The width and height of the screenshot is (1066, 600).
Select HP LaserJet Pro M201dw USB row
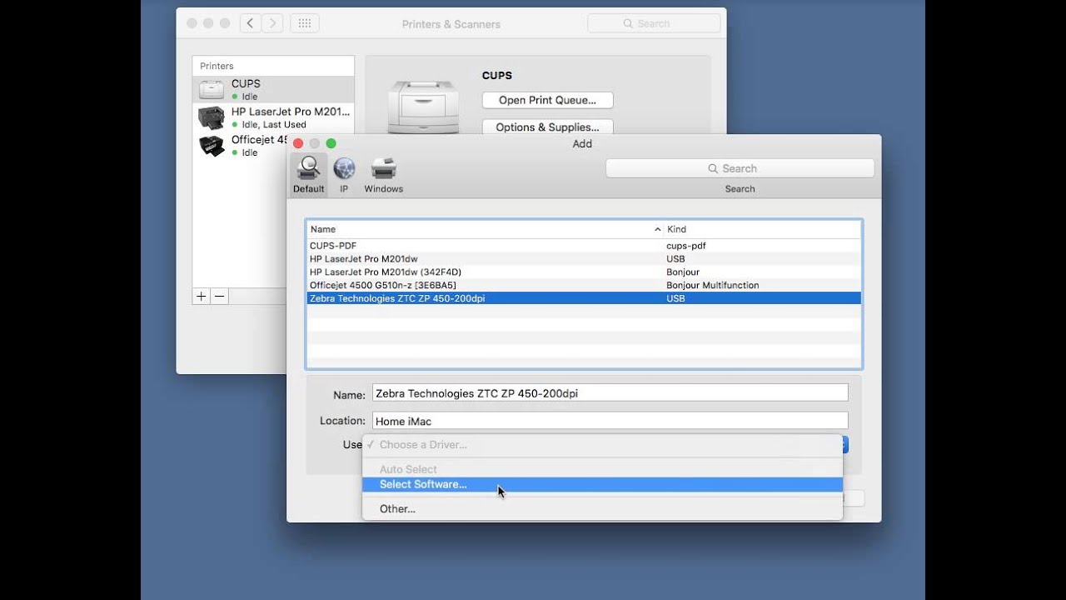coord(584,259)
